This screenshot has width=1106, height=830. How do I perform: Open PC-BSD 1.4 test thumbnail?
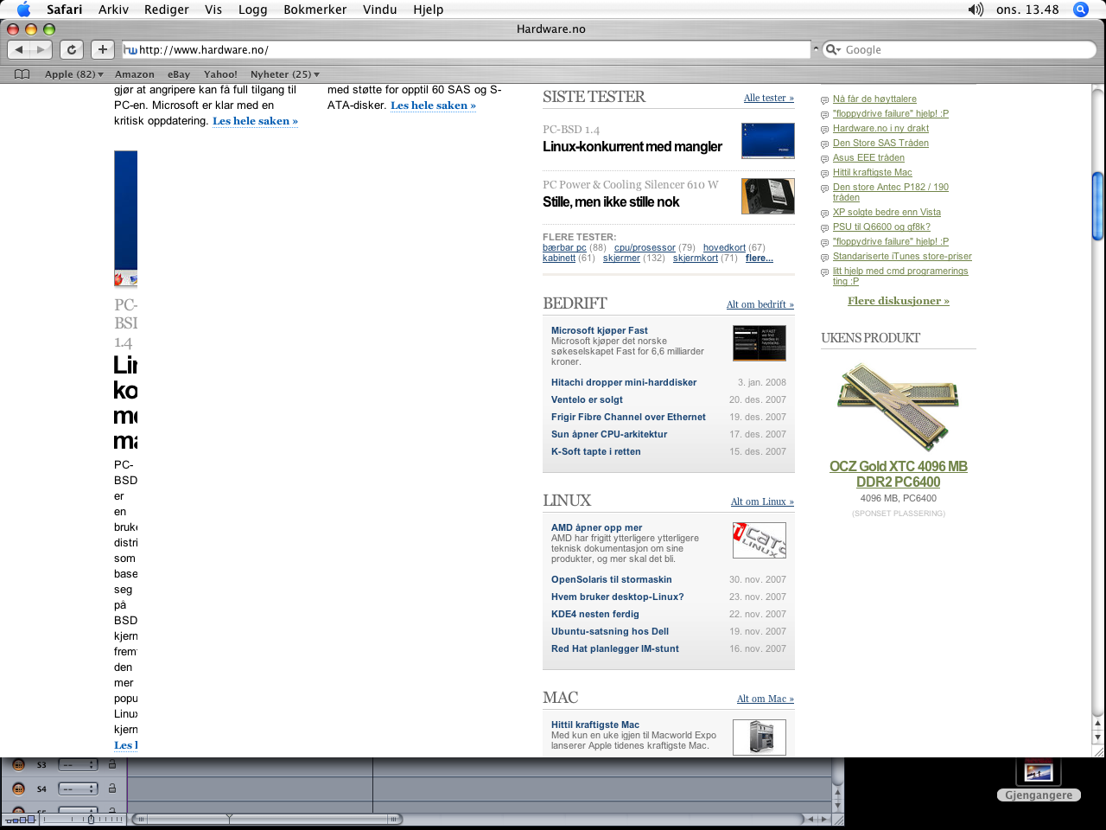pos(768,141)
